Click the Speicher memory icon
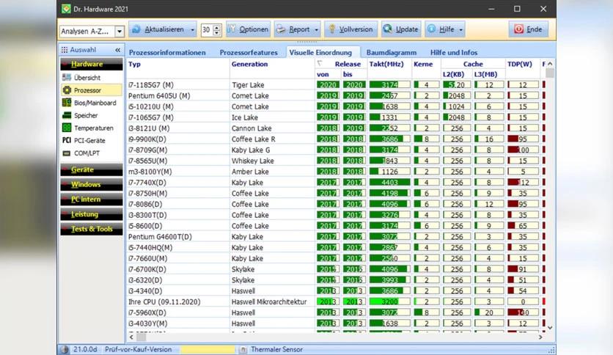613x355 pixels. (67, 115)
